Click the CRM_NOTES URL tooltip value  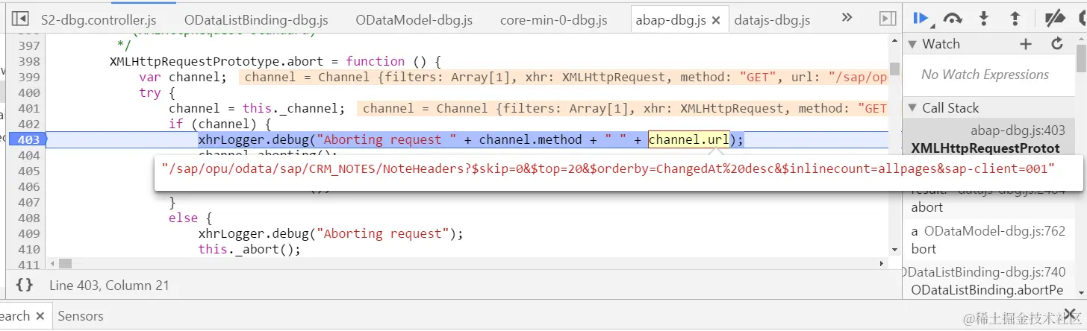pyautogui.click(x=608, y=168)
